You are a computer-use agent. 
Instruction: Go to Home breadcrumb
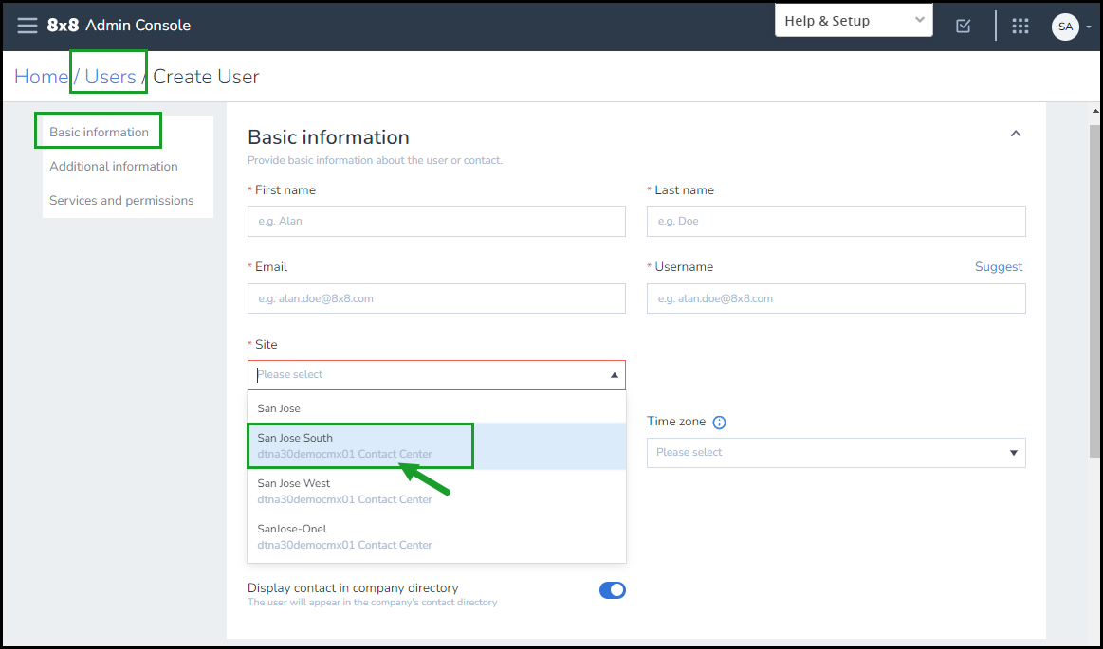[x=41, y=77]
